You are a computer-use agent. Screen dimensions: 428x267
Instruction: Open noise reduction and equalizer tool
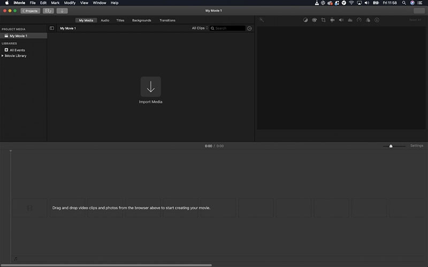[350, 20]
